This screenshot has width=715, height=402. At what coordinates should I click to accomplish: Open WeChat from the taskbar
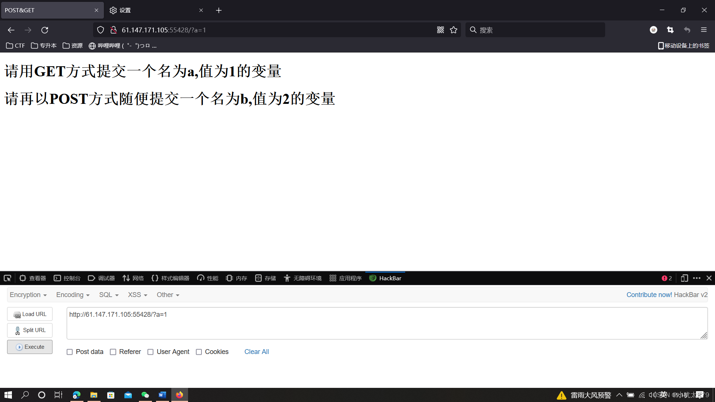[145, 395]
